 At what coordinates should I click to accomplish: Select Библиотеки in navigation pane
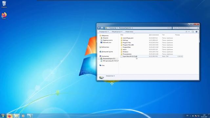[x=105, y=47]
